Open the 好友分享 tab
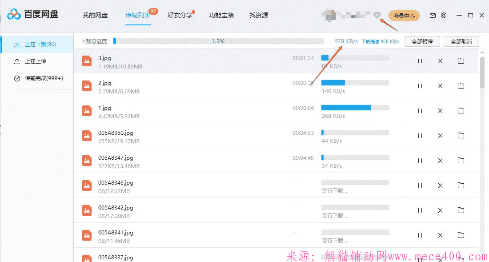The width and height of the screenshot is (489, 262). [180, 16]
